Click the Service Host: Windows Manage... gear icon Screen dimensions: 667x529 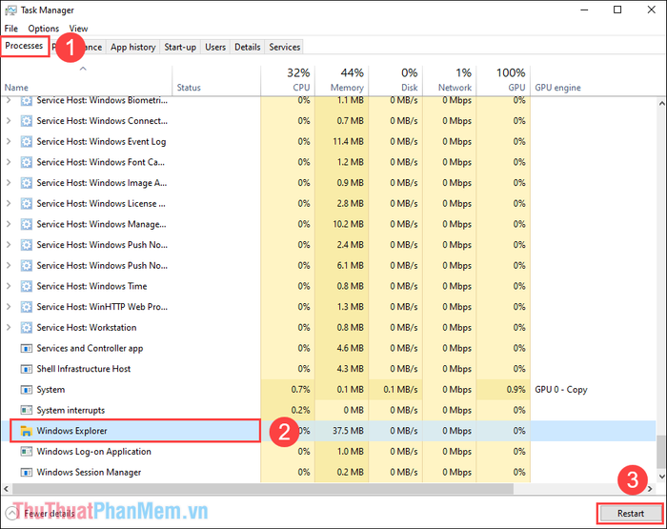(27, 224)
